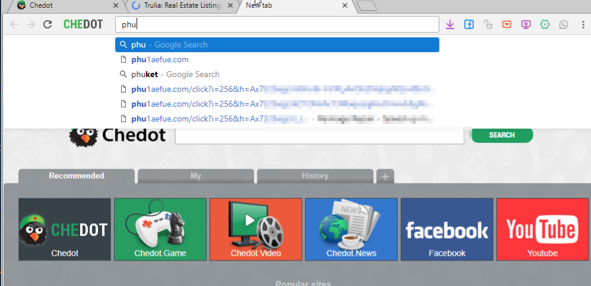Select the phu1aefue.com suggestion
The height and width of the screenshot is (286, 591).
tap(160, 59)
